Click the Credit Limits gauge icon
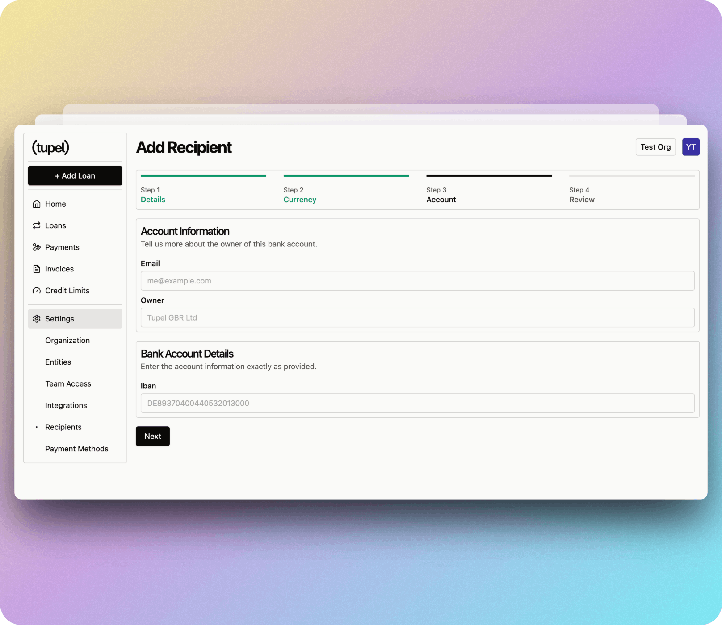This screenshot has height=625, width=722. 37,291
